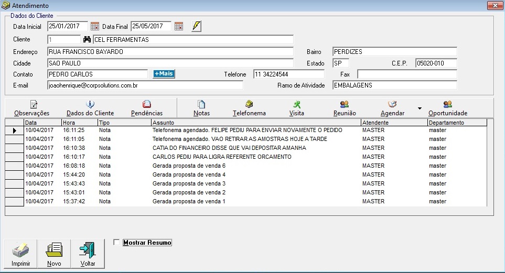Enable the Mostrar Resumo checkbox

[116, 242]
